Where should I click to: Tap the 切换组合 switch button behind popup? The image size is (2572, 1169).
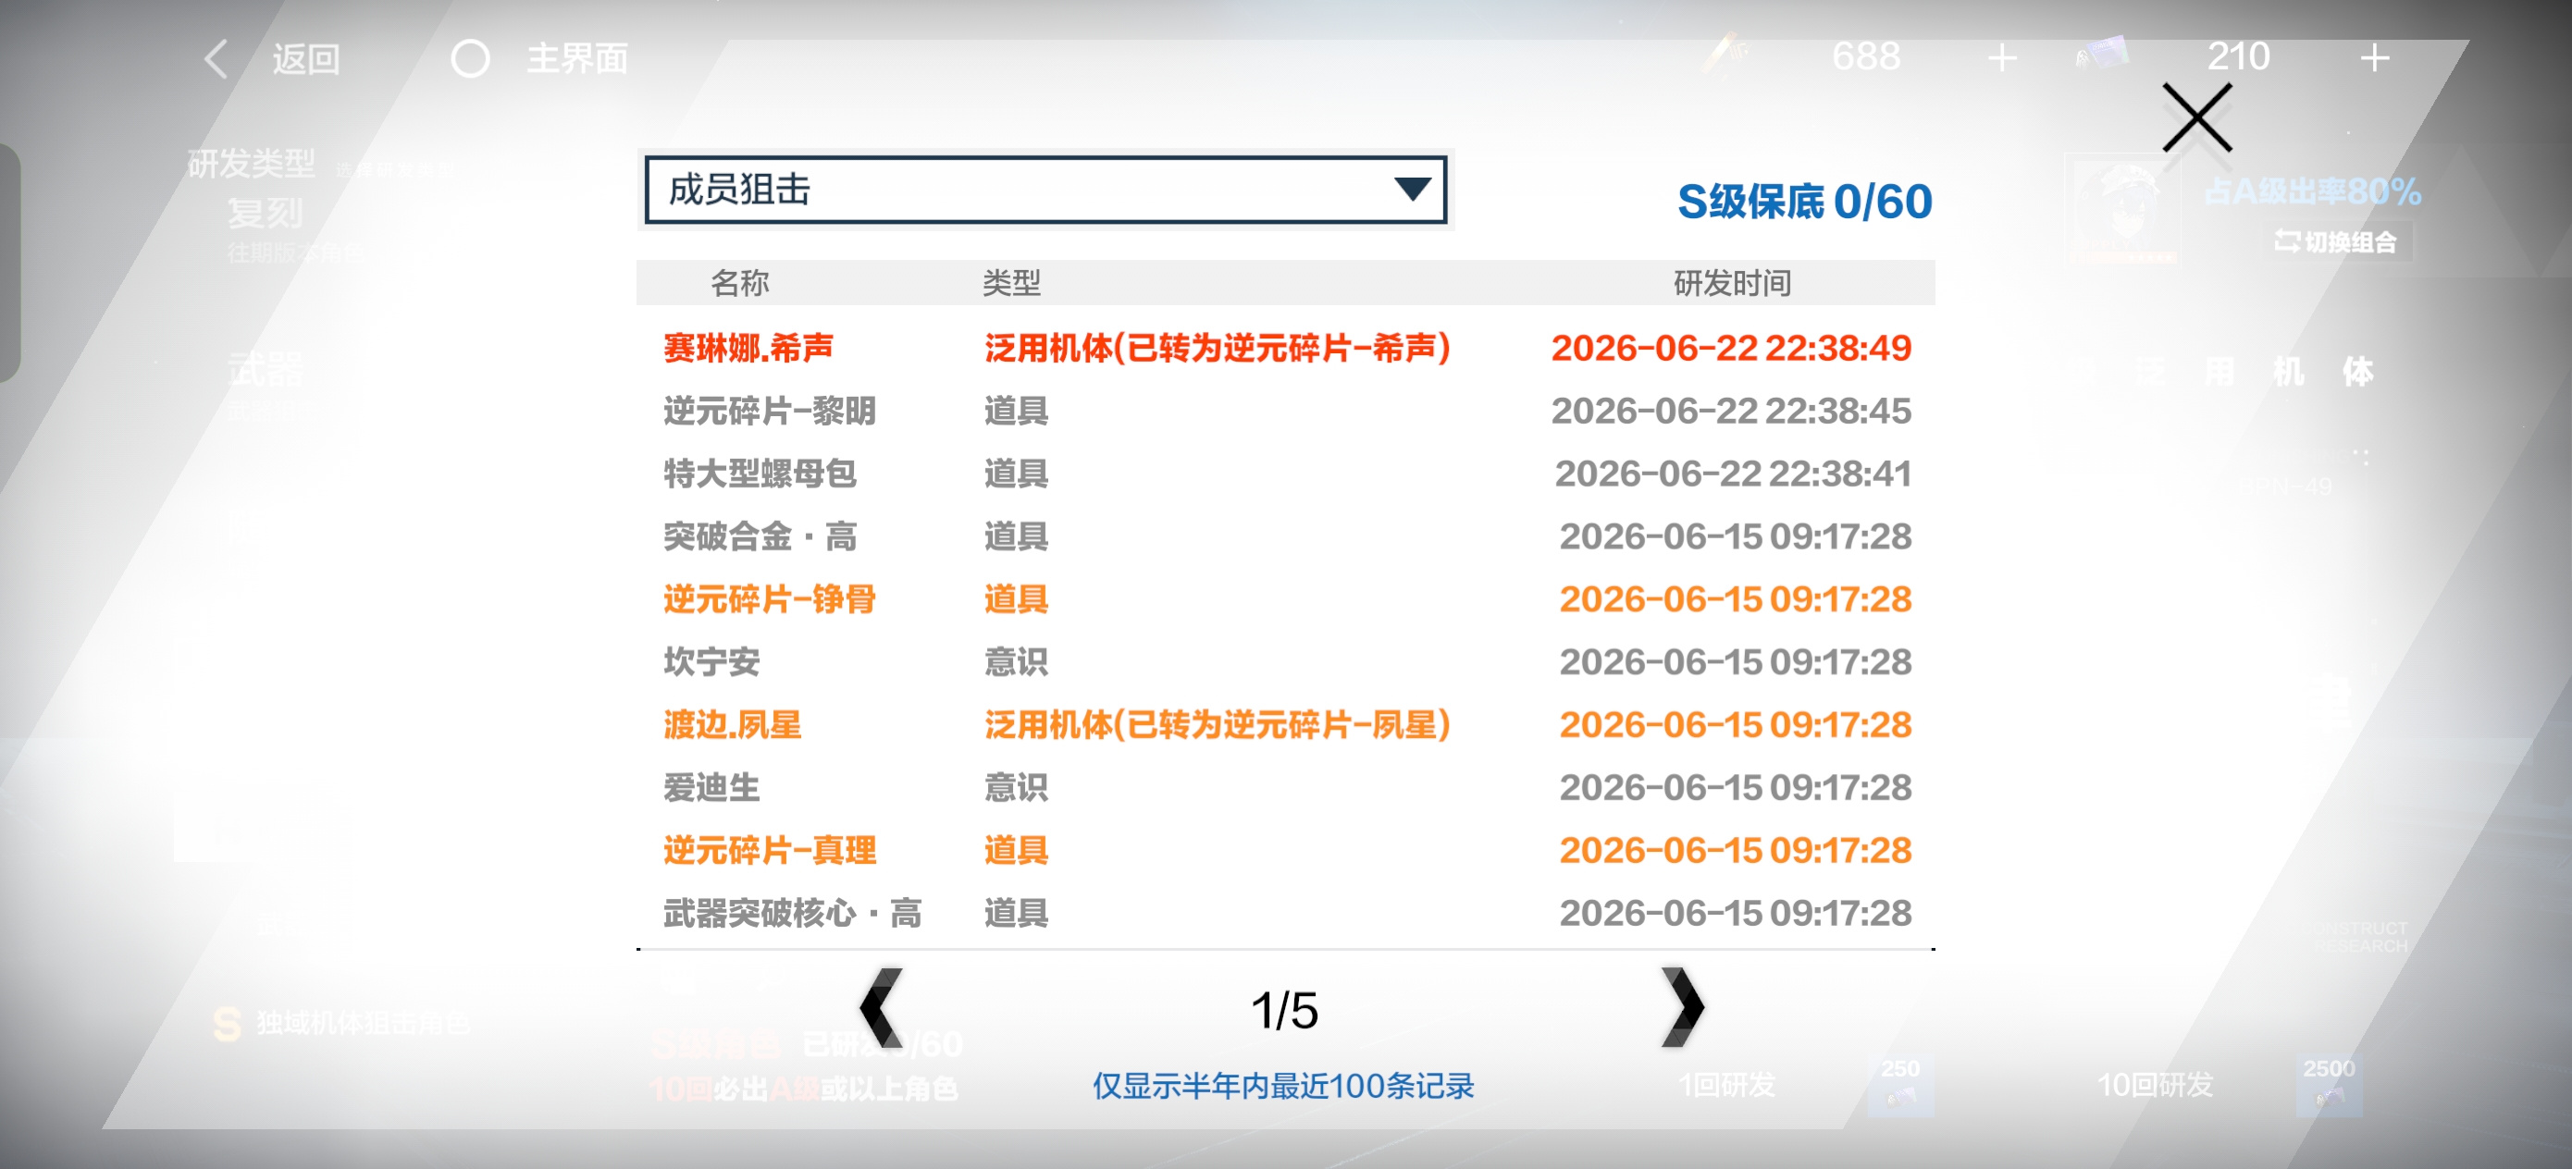(x=2336, y=241)
